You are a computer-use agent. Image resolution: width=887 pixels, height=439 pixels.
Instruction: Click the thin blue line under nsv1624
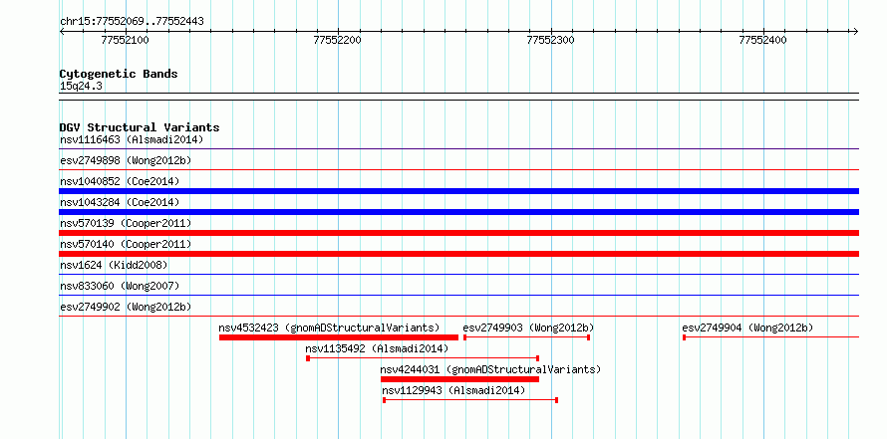click(459, 275)
